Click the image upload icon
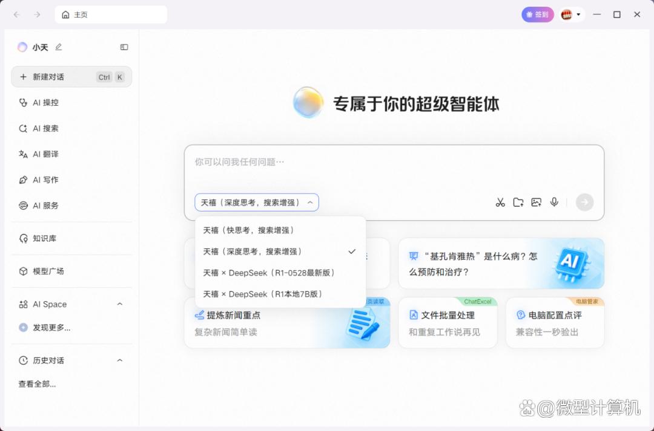Screen dimensions: 654x431 tap(536, 203)
